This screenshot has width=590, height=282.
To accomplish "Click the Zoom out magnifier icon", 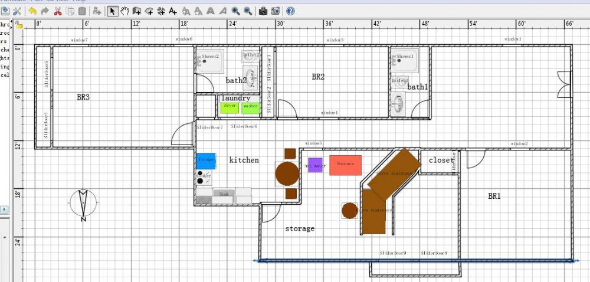I will 248,11.
